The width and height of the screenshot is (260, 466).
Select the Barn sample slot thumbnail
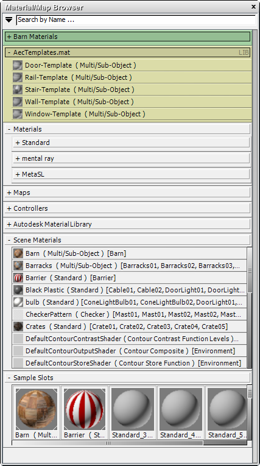[37, 409]
